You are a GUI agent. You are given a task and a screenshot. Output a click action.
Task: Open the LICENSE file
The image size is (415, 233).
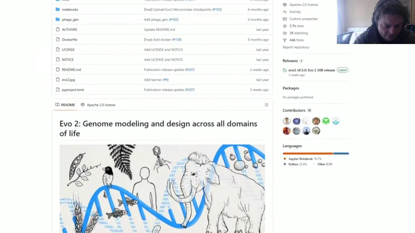tap(68, 50)
